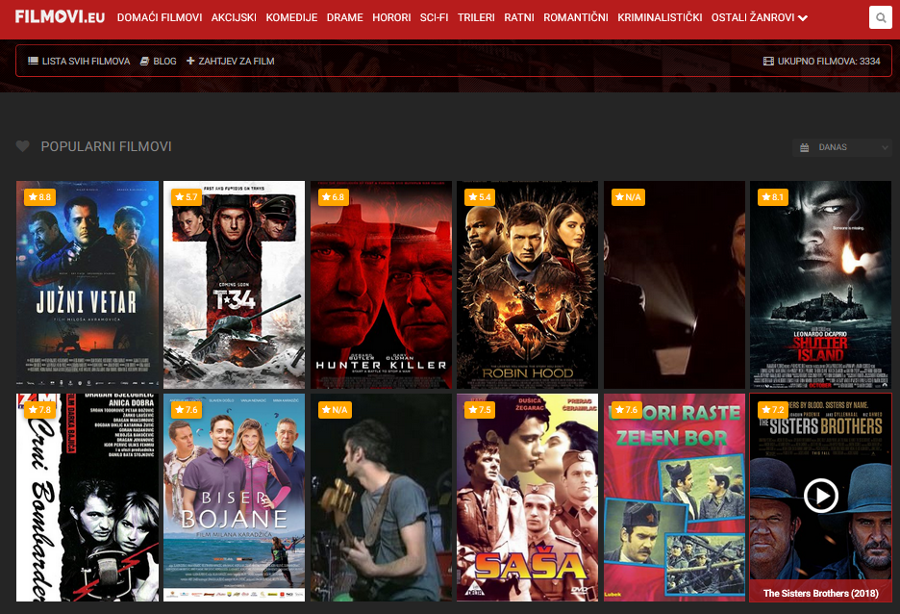
Task: Click the 7.6 rating badge on Biser Bojane
Action: point(187,410)
